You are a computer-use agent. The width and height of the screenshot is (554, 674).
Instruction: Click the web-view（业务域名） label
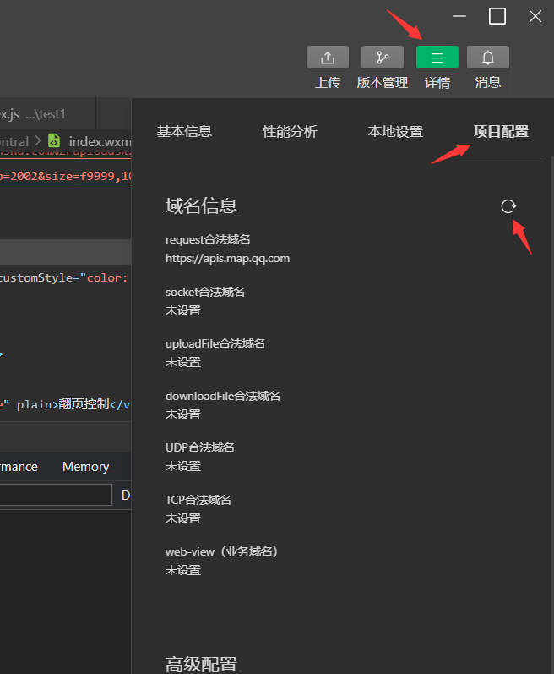pyautogui.click(x=222, y=551)
